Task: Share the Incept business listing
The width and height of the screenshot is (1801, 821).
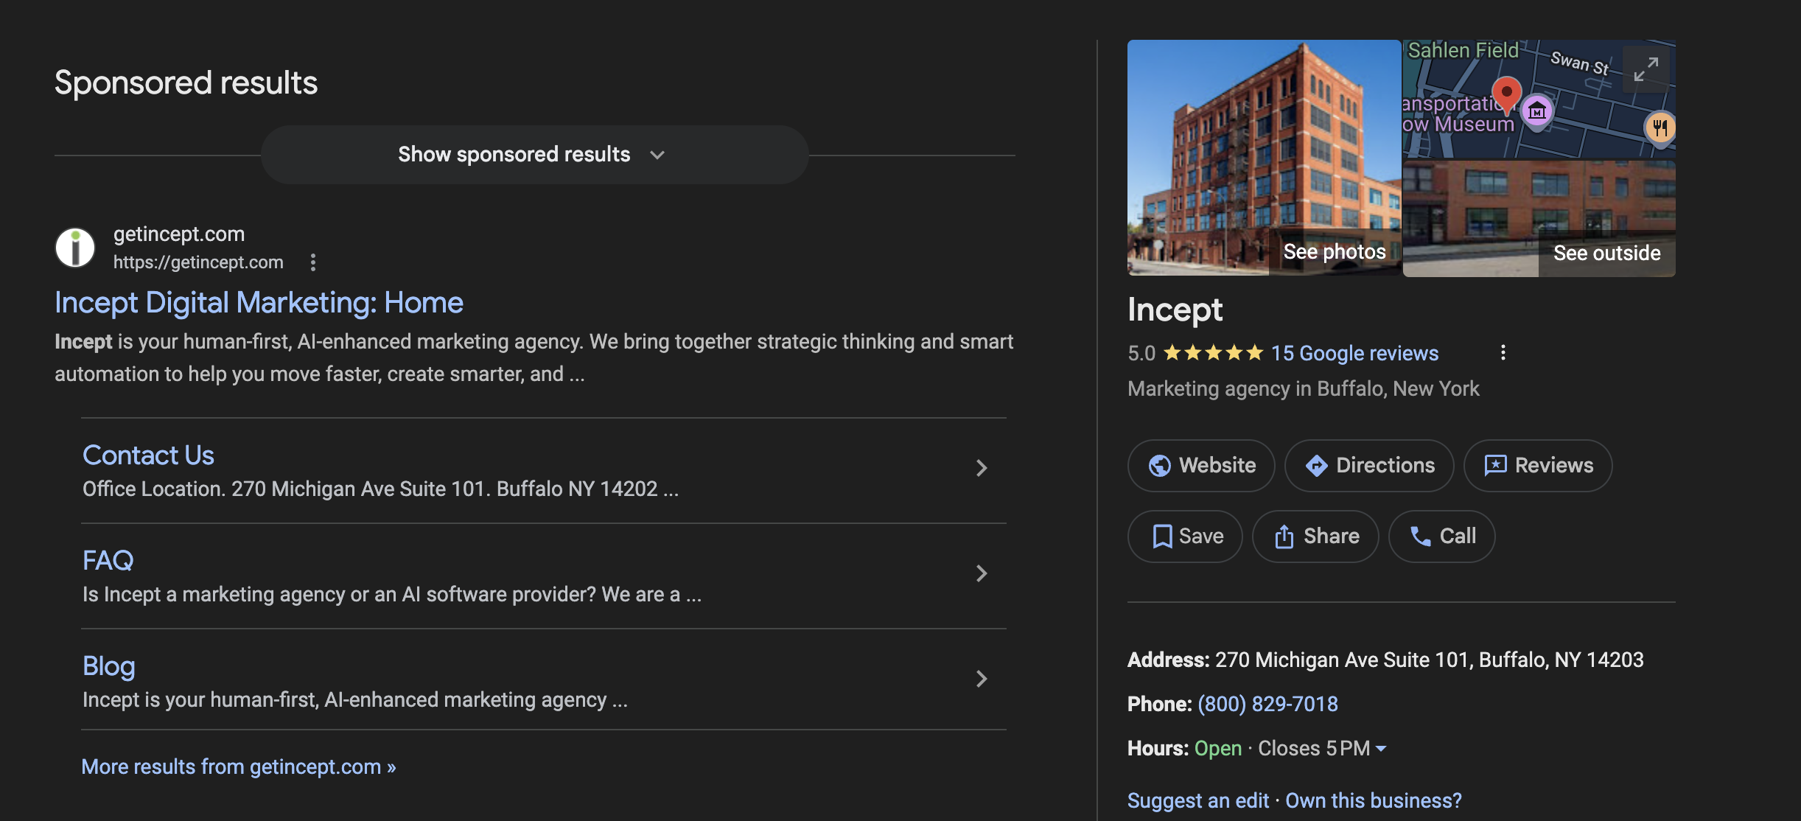Action: 1315,537
